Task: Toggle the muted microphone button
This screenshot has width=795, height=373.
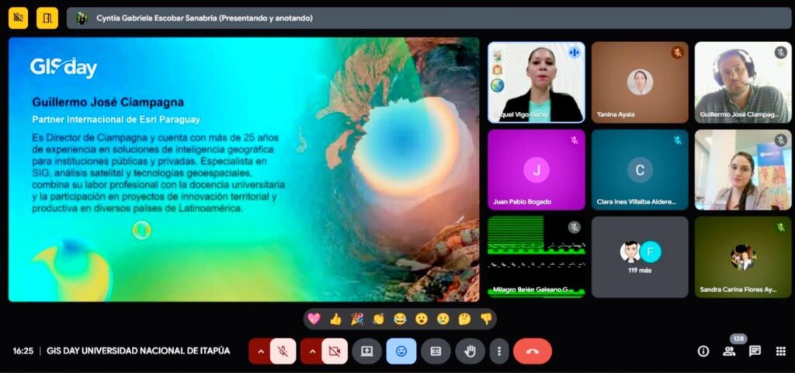Action: coord(283,351)
